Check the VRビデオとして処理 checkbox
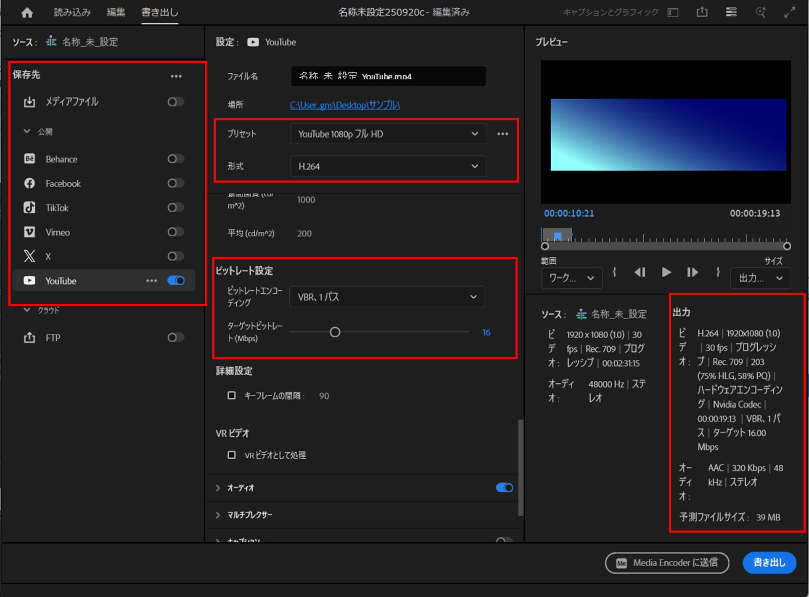The height and width of the screenshot is (597, 809). (x=232, y=455)
